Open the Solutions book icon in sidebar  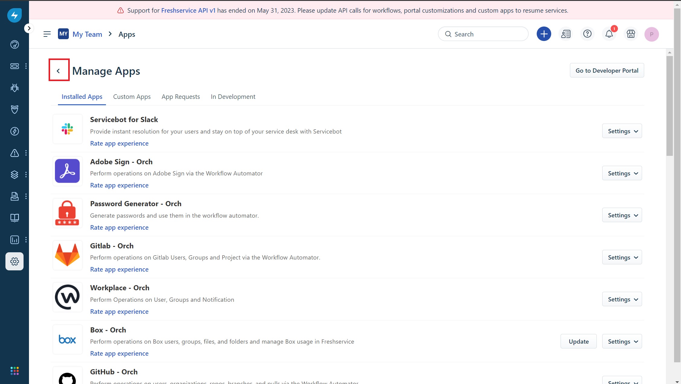click(14, 218)
